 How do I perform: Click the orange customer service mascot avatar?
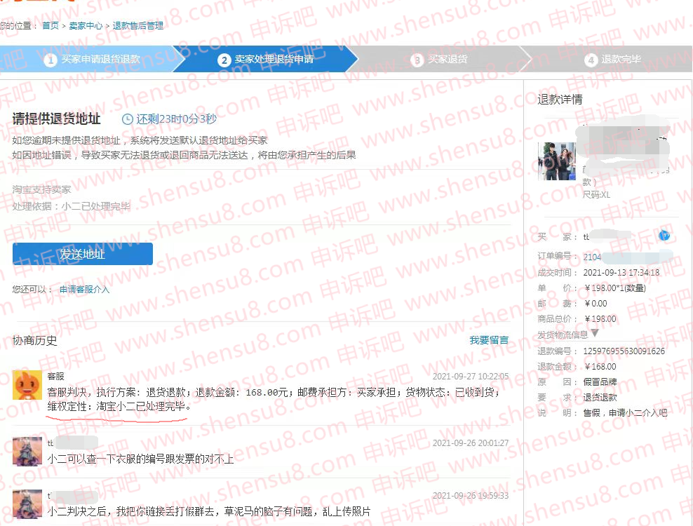(x=27, y=384)
